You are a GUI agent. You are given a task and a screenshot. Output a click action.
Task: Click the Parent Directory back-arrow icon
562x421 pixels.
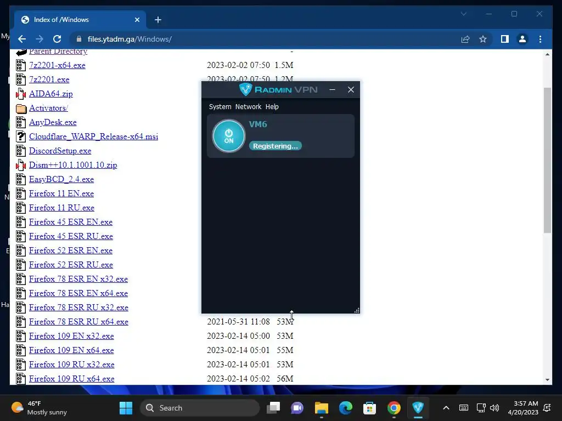21,52
